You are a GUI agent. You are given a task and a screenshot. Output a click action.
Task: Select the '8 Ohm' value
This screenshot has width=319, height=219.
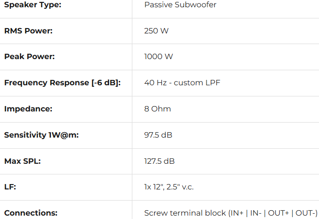tap(158, 109)
